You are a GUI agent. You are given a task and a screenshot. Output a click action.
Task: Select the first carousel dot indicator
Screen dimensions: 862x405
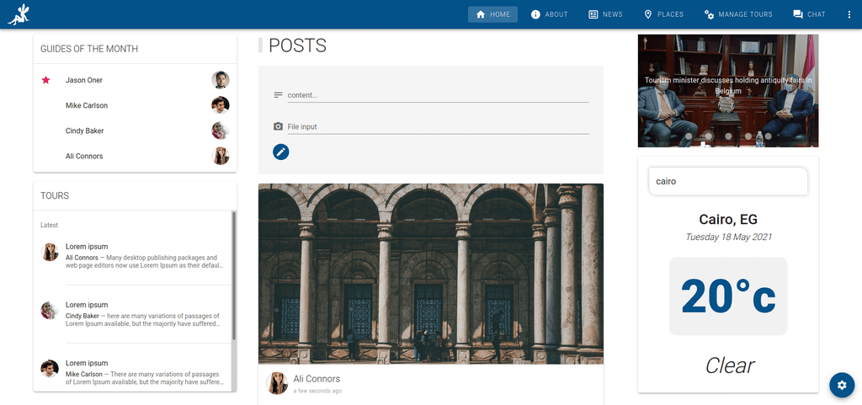(x=689, y=136)
